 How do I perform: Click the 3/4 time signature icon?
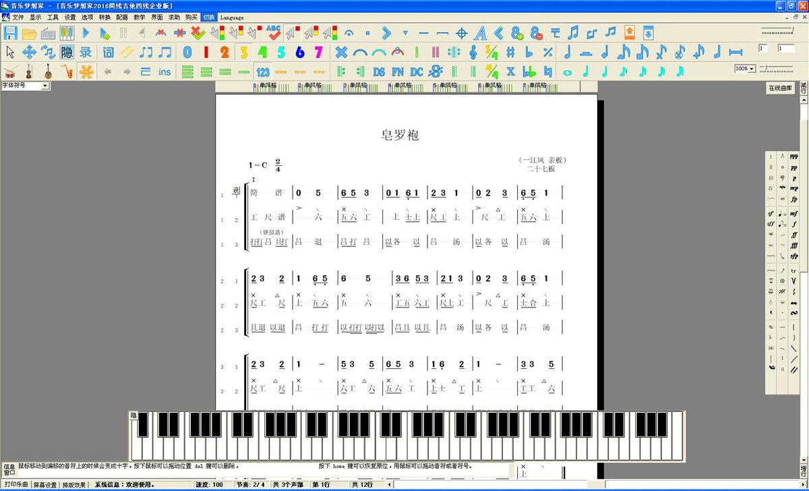click(x=491, y=52)
